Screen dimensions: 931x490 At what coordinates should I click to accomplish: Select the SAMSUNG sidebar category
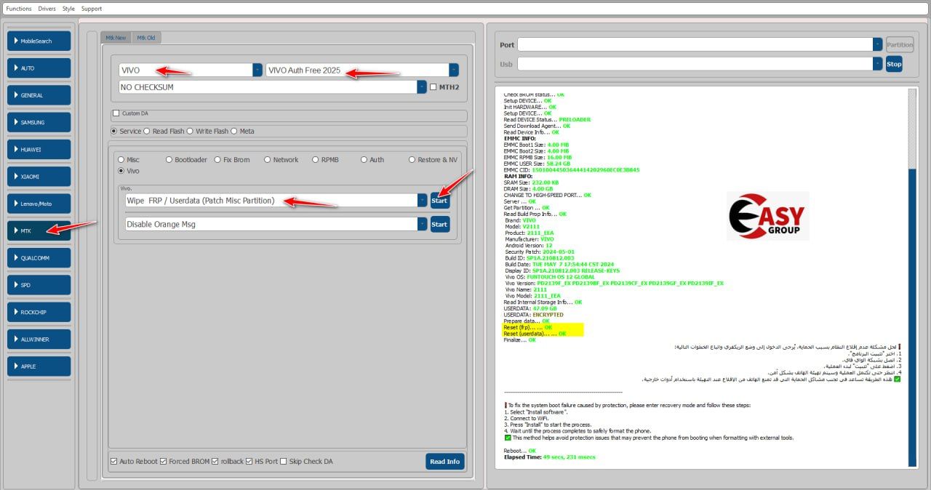click(39, 122)
